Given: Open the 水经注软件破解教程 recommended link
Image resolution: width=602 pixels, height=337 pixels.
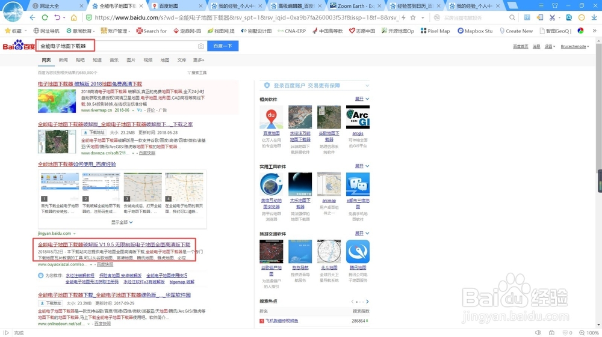Looking at the screenshot, I should click(x=80, y=275).
